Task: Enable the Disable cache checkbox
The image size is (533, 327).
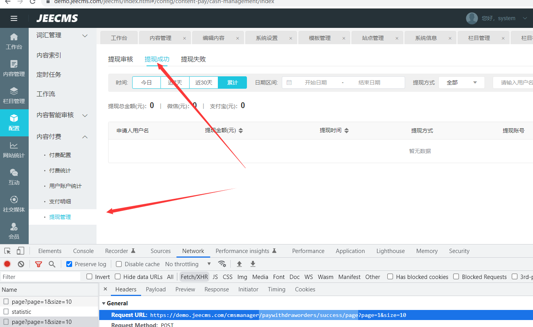Action: pyautogui.click(x=119, y=264)
